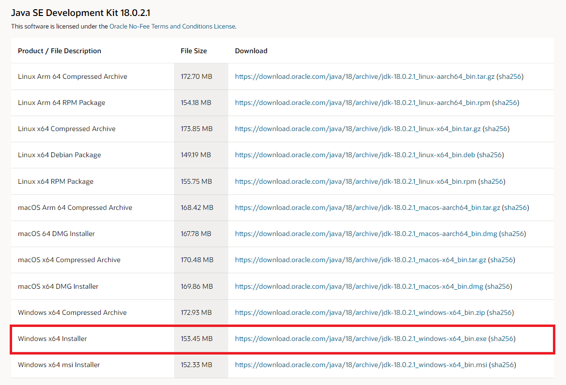Open sha256 for linux-aarch64_bin.rpm
This screenshot has height=385, width=566.
tap(506, 103)
